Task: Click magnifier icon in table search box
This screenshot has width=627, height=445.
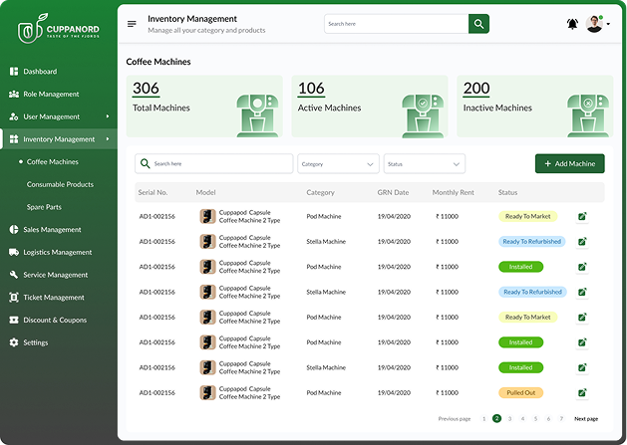Action: tap(146, 164)
